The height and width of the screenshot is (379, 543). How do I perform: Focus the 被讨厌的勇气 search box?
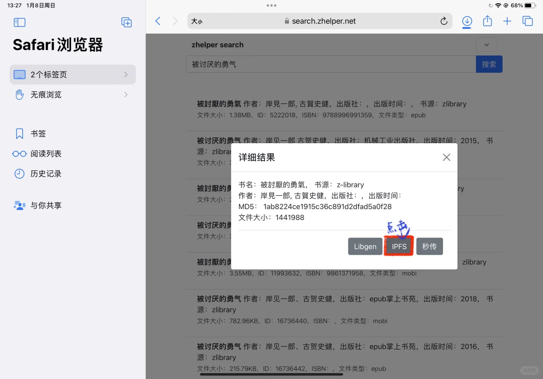pos(331,64)
